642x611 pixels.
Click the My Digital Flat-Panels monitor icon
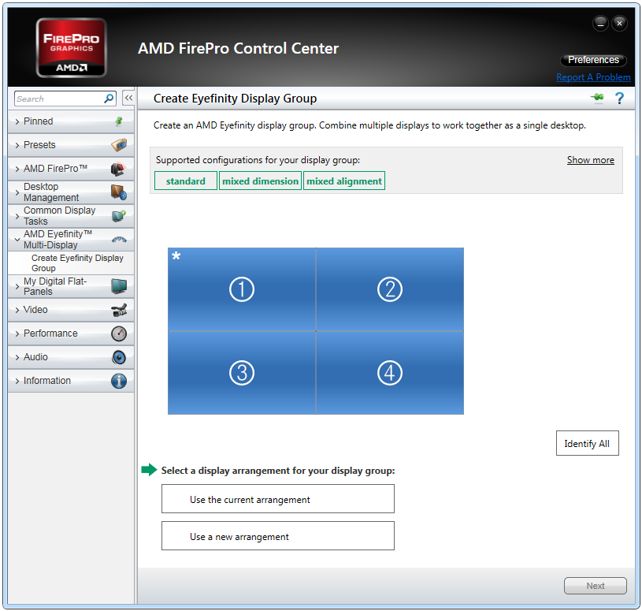point(119,286)
